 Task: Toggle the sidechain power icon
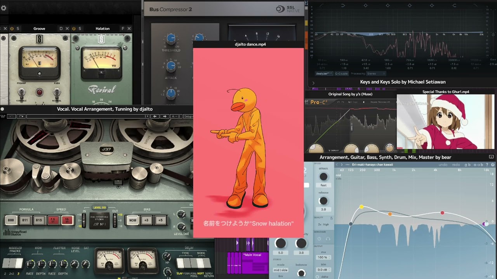tap(320, 239)
